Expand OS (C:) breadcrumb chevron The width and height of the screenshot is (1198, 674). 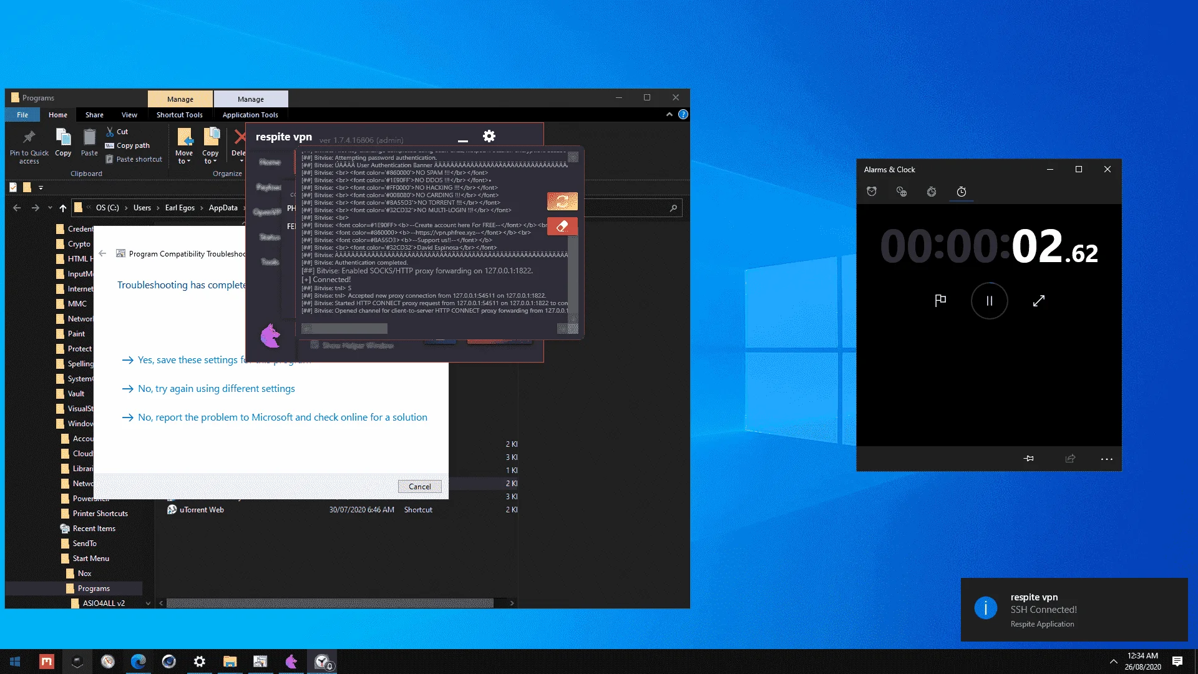(126, 208)
